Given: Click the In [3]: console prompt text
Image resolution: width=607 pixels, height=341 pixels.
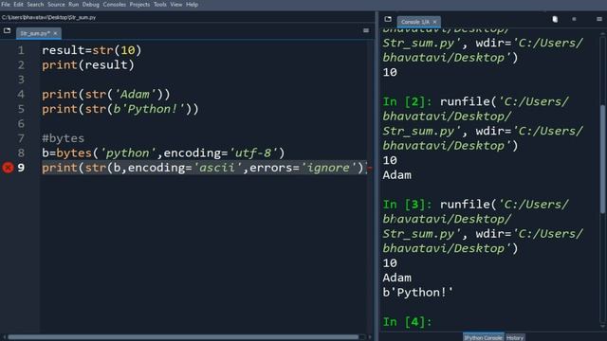Looking at the screenshot, I should tap(407, 205).
